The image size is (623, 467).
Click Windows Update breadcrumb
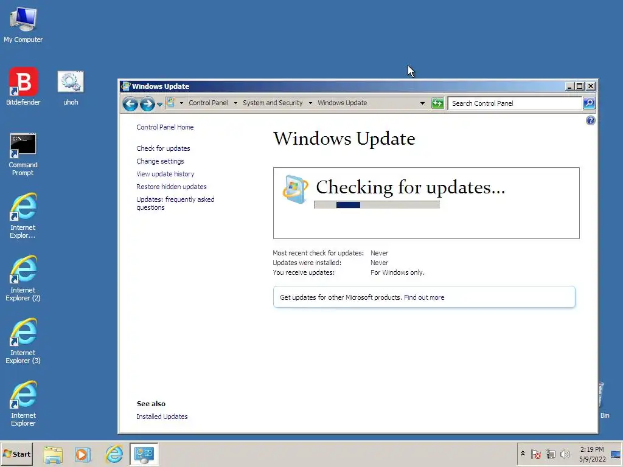[342, 103]
